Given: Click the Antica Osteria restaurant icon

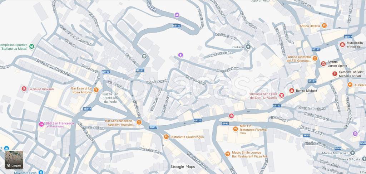Looking at the screenshot, I should click(x=324, y=26).
